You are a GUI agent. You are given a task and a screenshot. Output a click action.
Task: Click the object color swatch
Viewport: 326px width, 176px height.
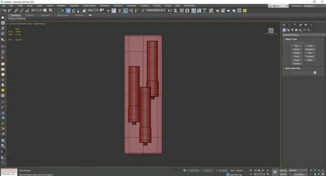click(315, 73)
